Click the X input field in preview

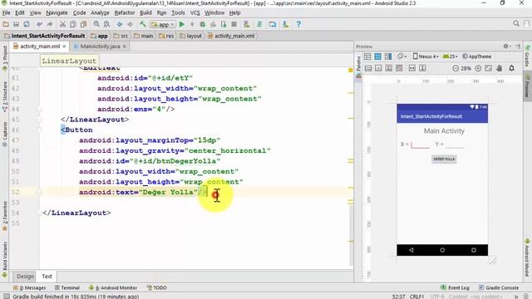420,145
